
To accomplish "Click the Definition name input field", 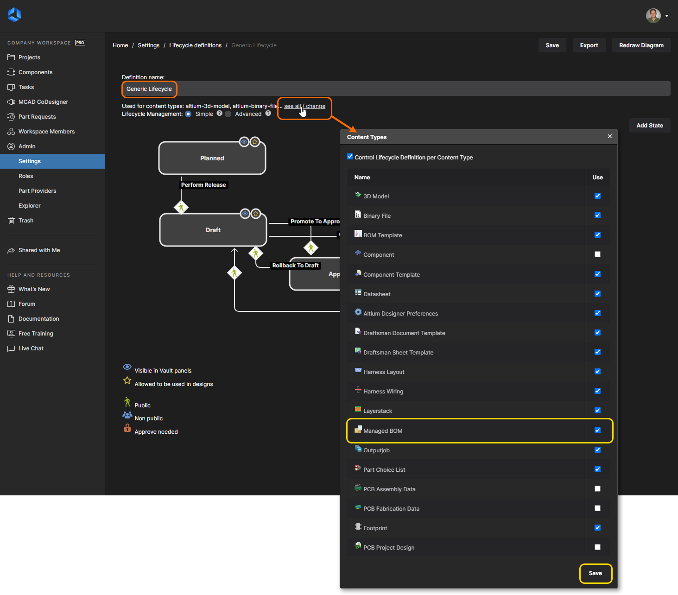I will point(396,89).
